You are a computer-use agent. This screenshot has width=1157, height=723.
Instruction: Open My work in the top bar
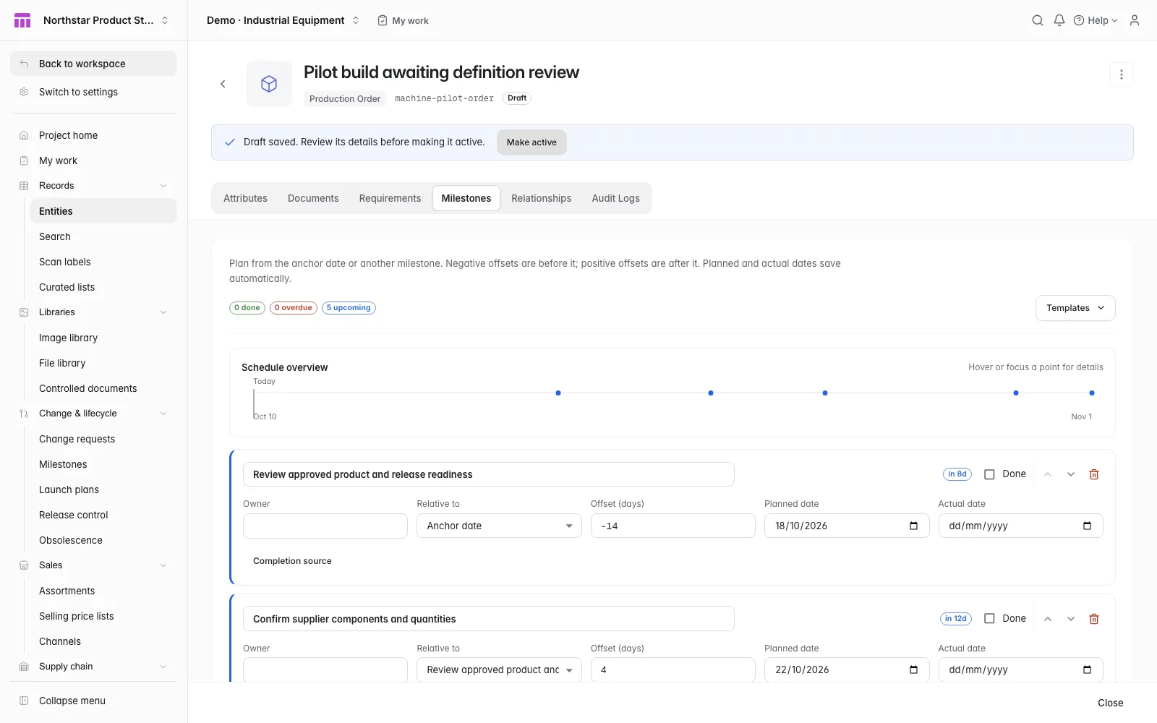pos(403,20)
